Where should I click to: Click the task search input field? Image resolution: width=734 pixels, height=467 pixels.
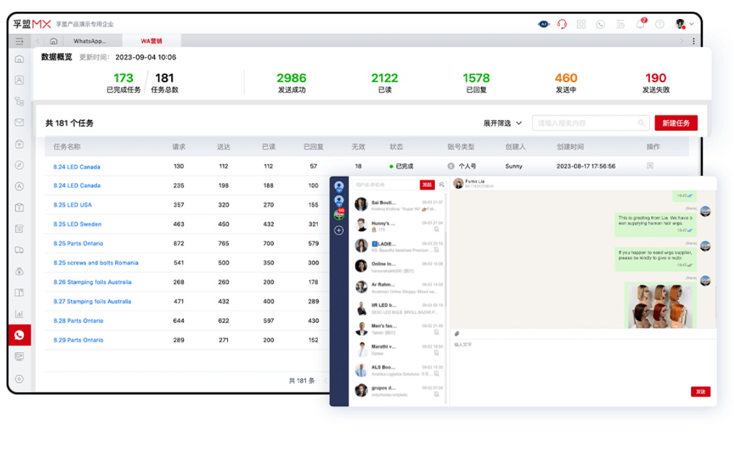pos(585,123)
